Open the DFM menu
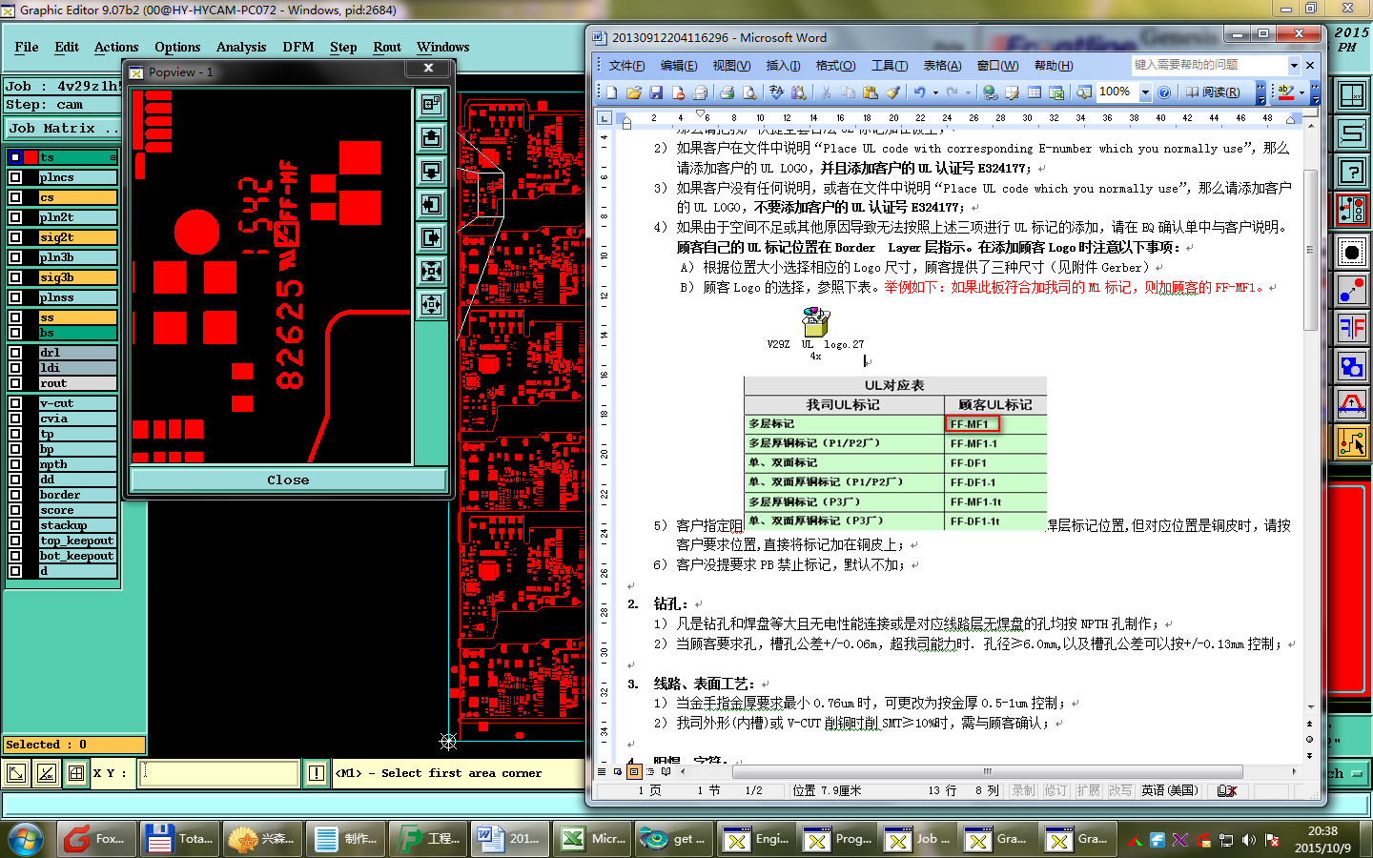Screen dimensions: 1373x858 pyautogui.click(x=297, y=47)
